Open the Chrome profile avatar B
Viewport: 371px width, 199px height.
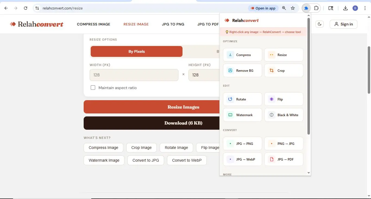[355, 8]
